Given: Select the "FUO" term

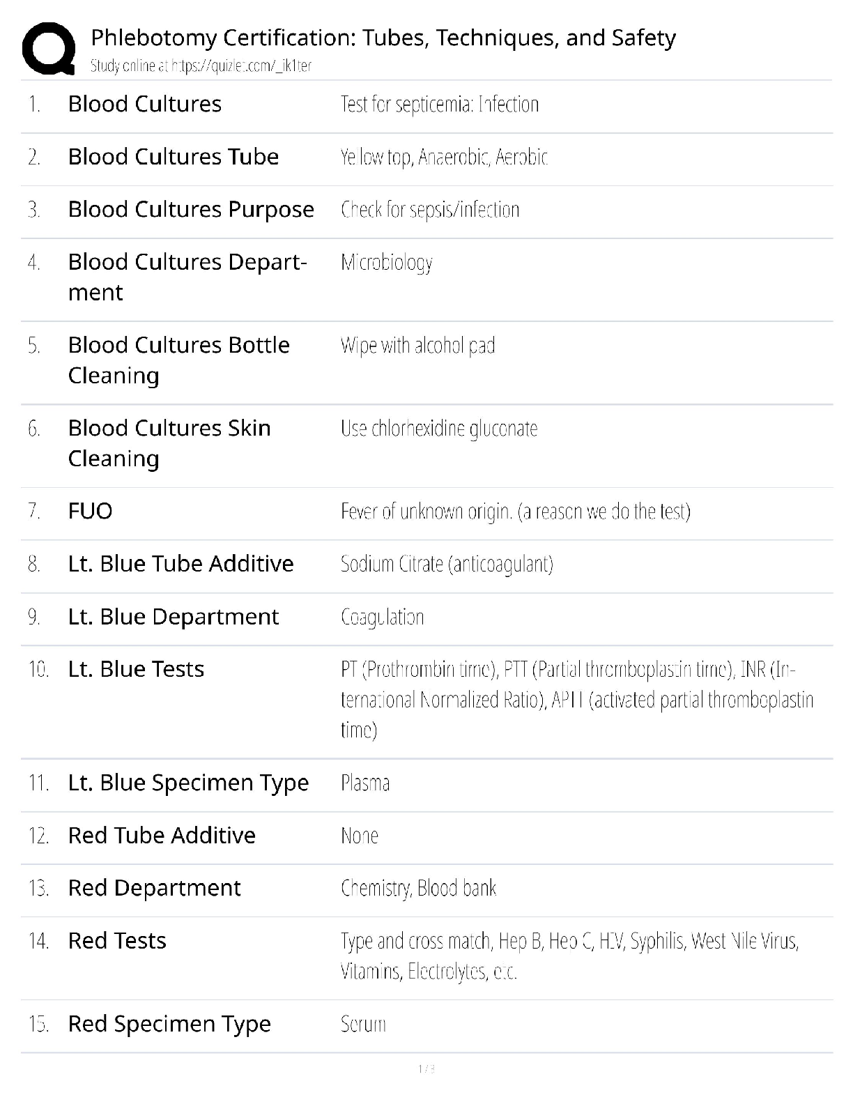Looking at the screenshot, I should 90,511.
